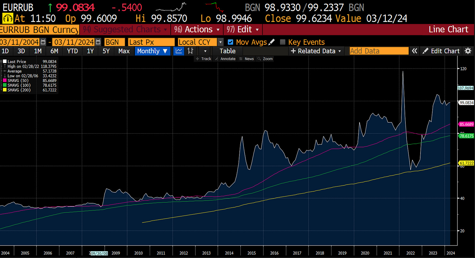Click the BGN pricing source field
This screenshot has width=475, height=258.
114,42
